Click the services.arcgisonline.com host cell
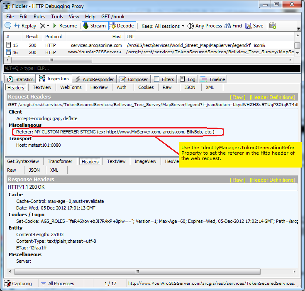The image size is (305, 291). pos(96,45)
